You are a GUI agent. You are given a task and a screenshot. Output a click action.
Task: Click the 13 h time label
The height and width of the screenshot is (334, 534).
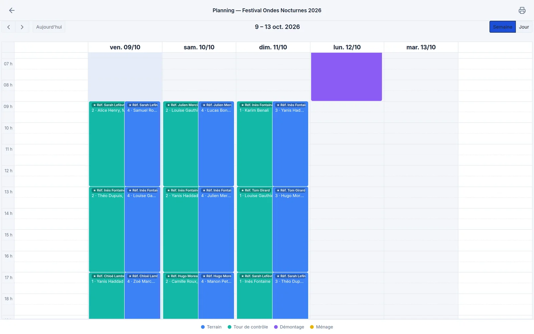pos(8,192)
